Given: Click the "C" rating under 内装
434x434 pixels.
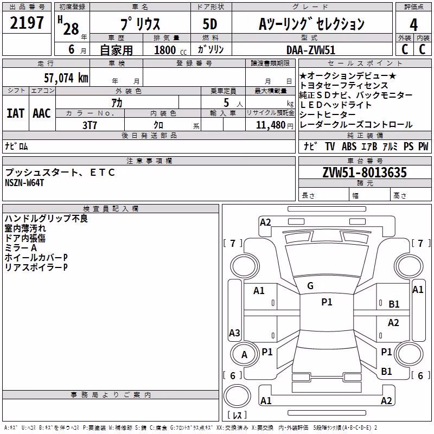Looking at the screenshot, I should tap(423, 49).
